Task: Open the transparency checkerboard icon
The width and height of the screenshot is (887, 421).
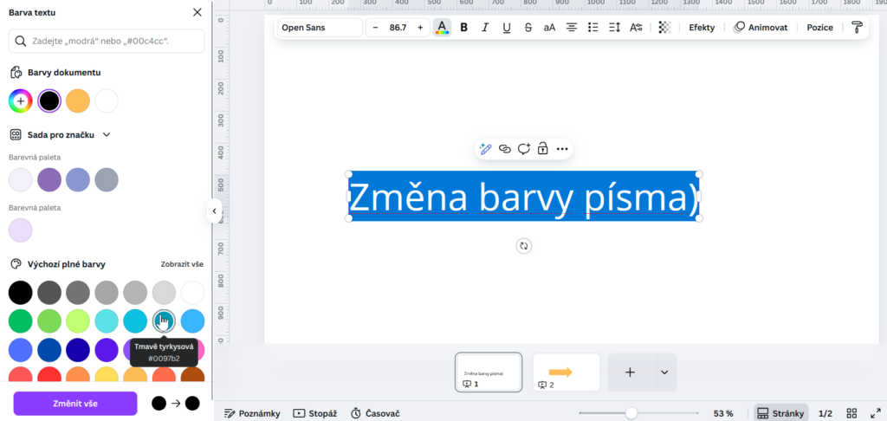Action: [x=664, y=28]
